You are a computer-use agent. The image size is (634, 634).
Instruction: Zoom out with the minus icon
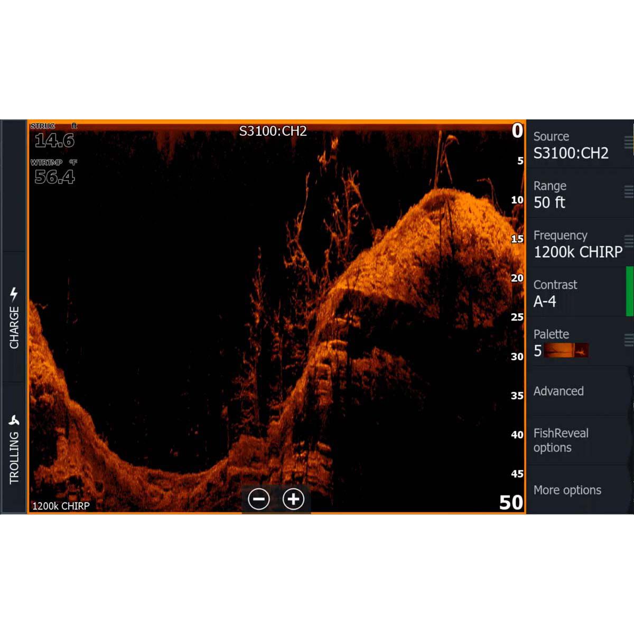tap(259, 499)
